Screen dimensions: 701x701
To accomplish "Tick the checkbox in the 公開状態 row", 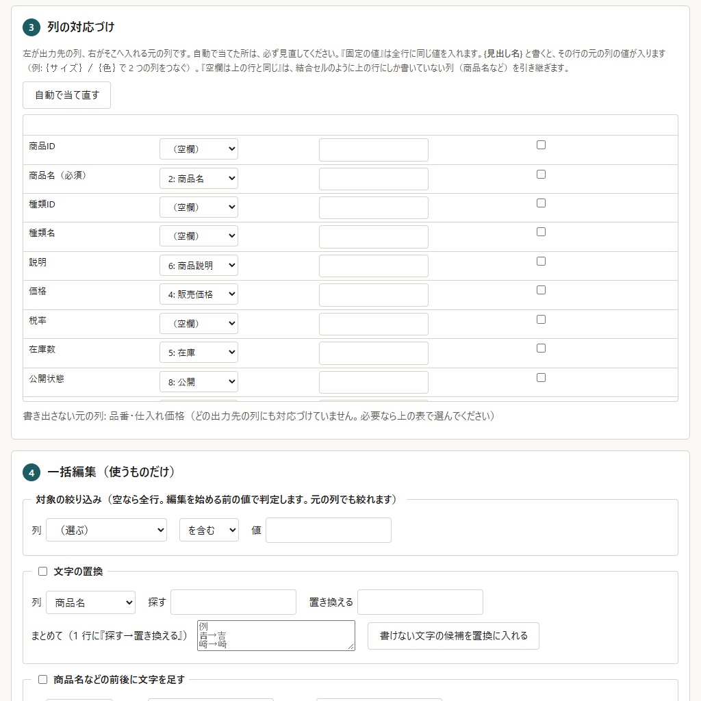I will point(541,377).
